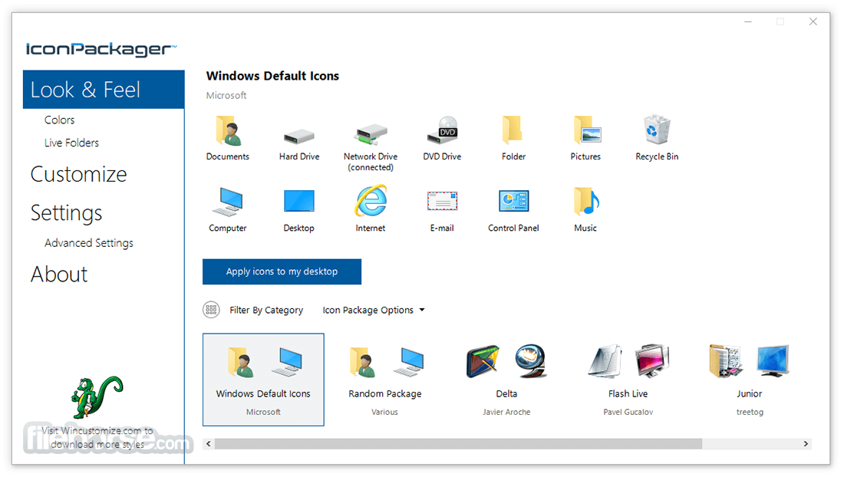
Task: Click the package list scroll right arrow
Action: click(806, 444)
